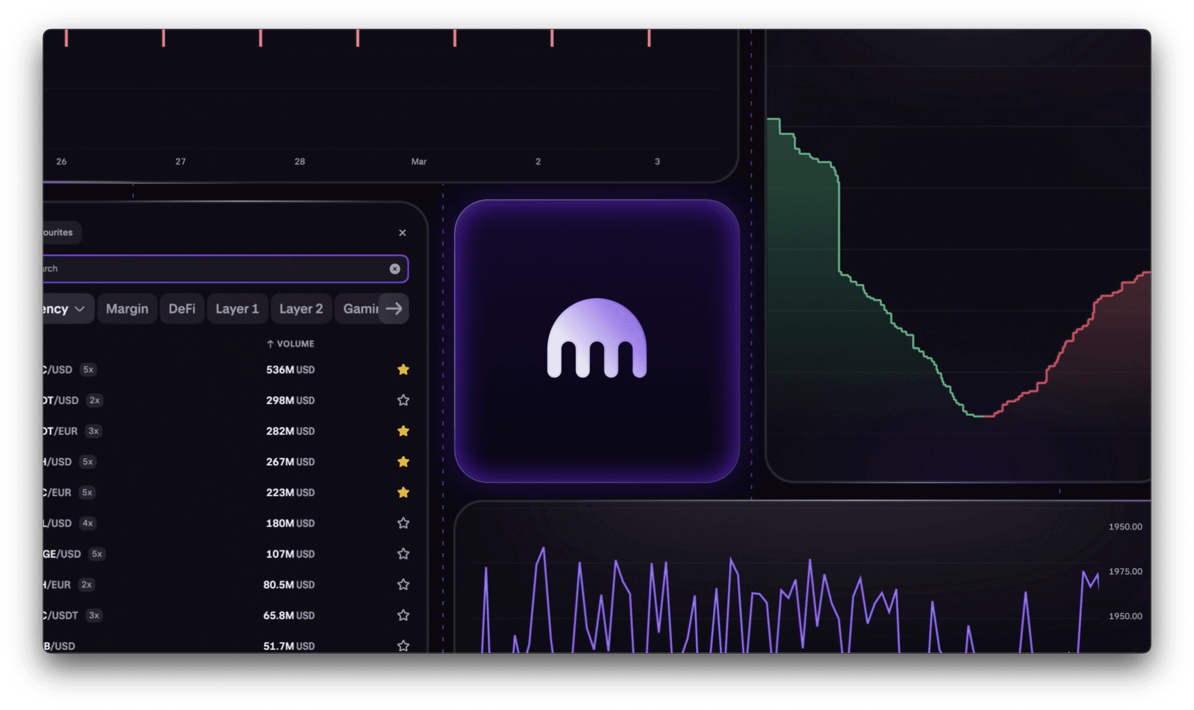Click the 3x badge on the 282M USD row
1194x710 pixels.
coord(93,431)
